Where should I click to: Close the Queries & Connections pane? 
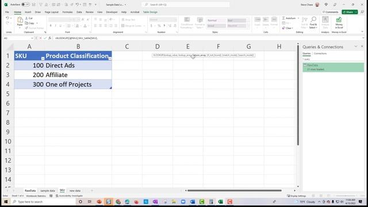(362, 47)
